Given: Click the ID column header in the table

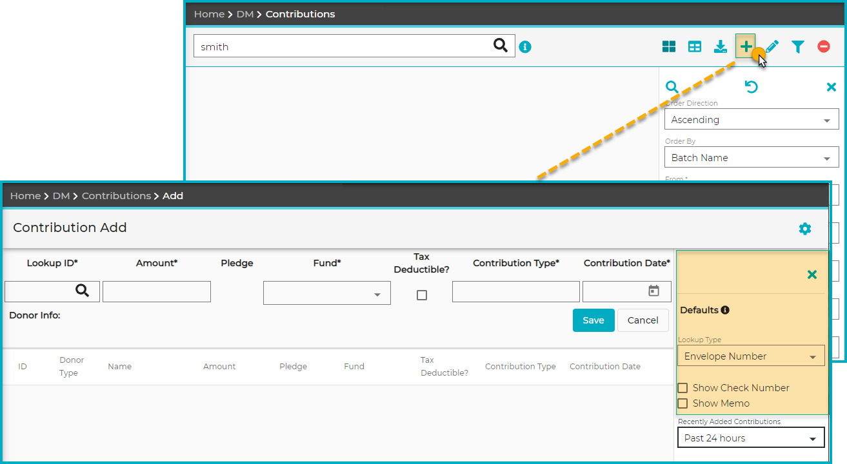Looking at the screenshot, I should [x=23, y=366].
